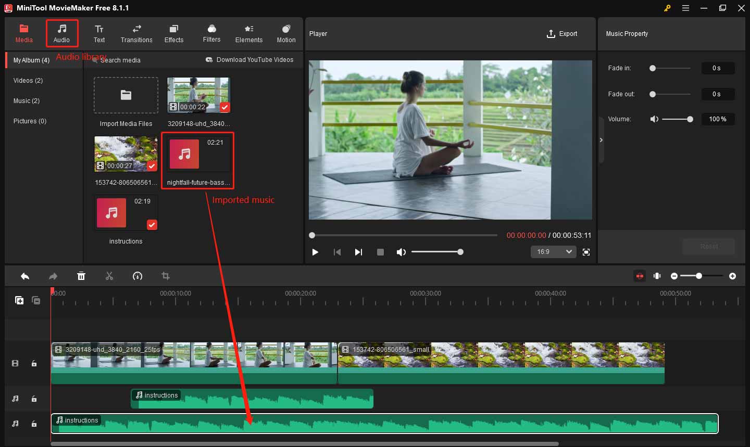
Task: Click the delete trash icon above timeline
Action: pyautogui.click(x=81, y=276)
